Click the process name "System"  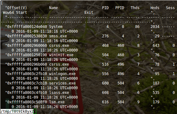pos(56,27)
